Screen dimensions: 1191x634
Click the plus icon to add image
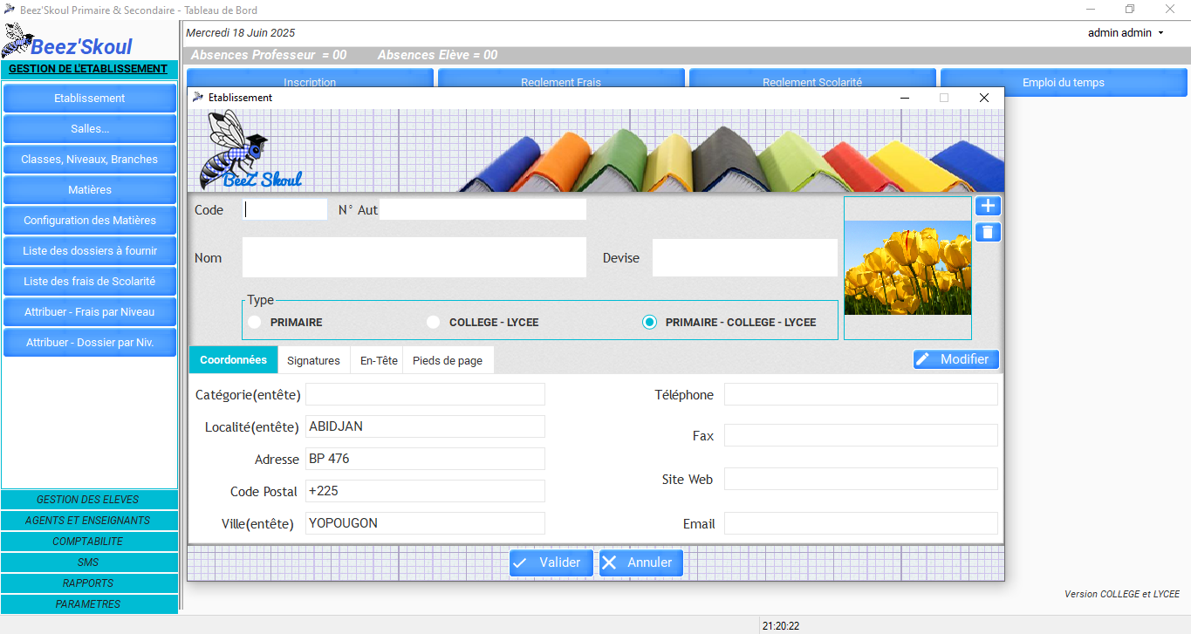(x=988, y=207)
